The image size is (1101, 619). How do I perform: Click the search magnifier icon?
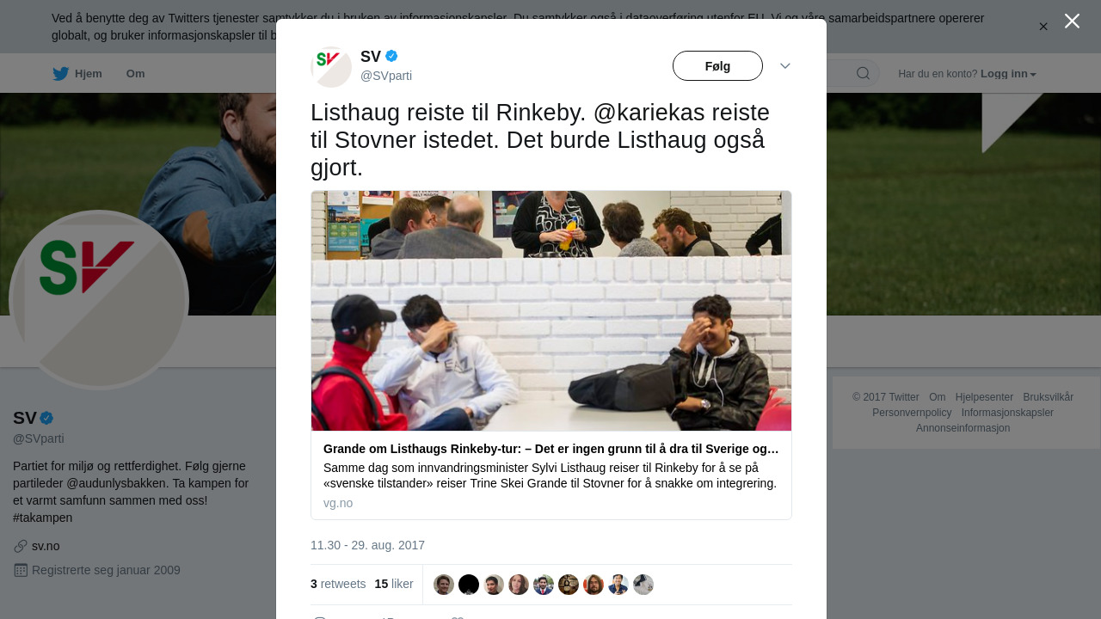pyautogui.click(x=863, y=73)
